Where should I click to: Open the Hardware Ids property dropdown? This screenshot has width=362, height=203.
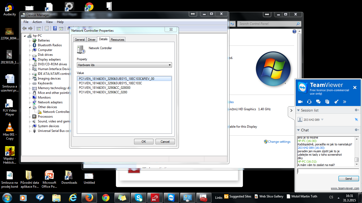(x=124, y=65)
